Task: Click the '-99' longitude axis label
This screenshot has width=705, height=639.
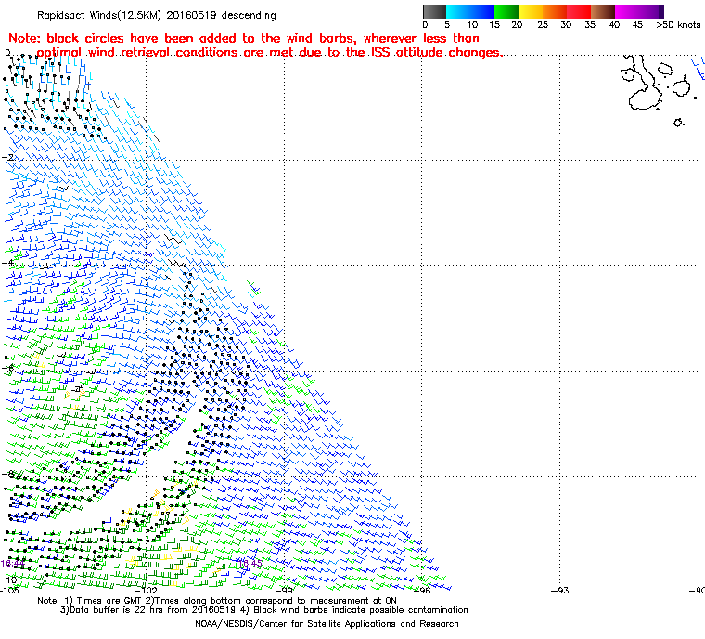Action: [284, 590]
